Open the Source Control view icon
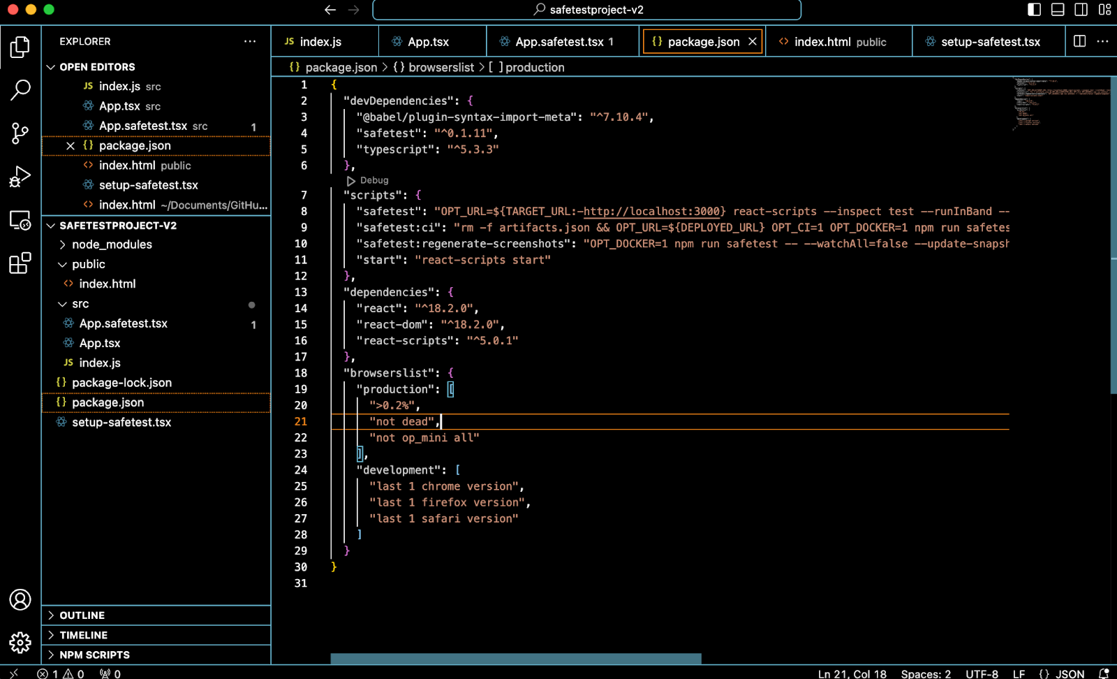 pyautogui.click(x=20, y=133)
